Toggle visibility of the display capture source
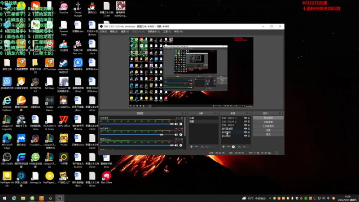The width and height of the screenshot is (359, 202). [245, 128]
